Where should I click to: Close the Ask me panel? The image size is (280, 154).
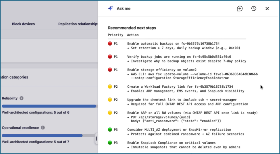267,9
